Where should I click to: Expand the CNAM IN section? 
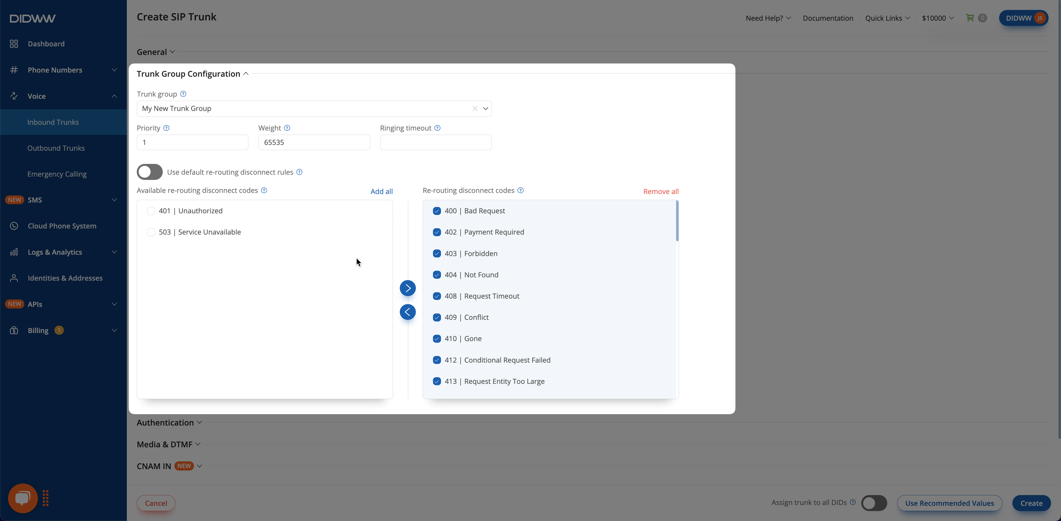169,466
